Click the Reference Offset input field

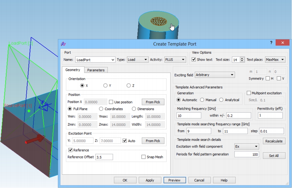click(104, 157)
